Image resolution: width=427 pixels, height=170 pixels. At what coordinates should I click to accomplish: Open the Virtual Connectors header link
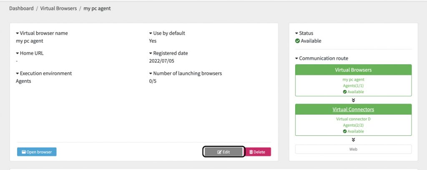click(353, 109)
